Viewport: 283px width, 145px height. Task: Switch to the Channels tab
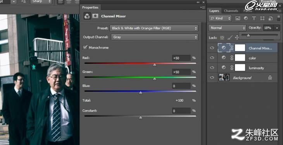click(x=231, y=11)
